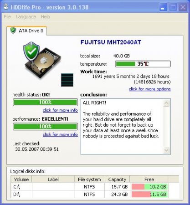Screen dimensions: 190x205
Task: Select the C:\ volume row
Action: click(95, 187)
